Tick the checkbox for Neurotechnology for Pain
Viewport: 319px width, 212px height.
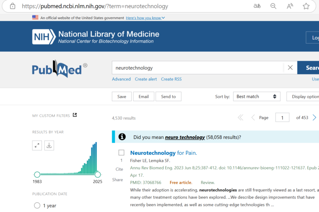tap(121, 153)
